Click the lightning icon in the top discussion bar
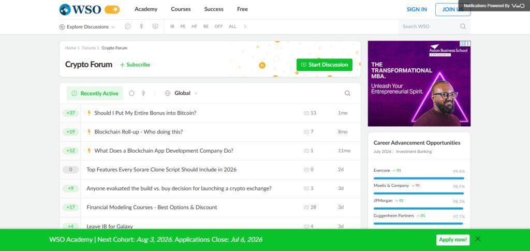 [141, 26]
